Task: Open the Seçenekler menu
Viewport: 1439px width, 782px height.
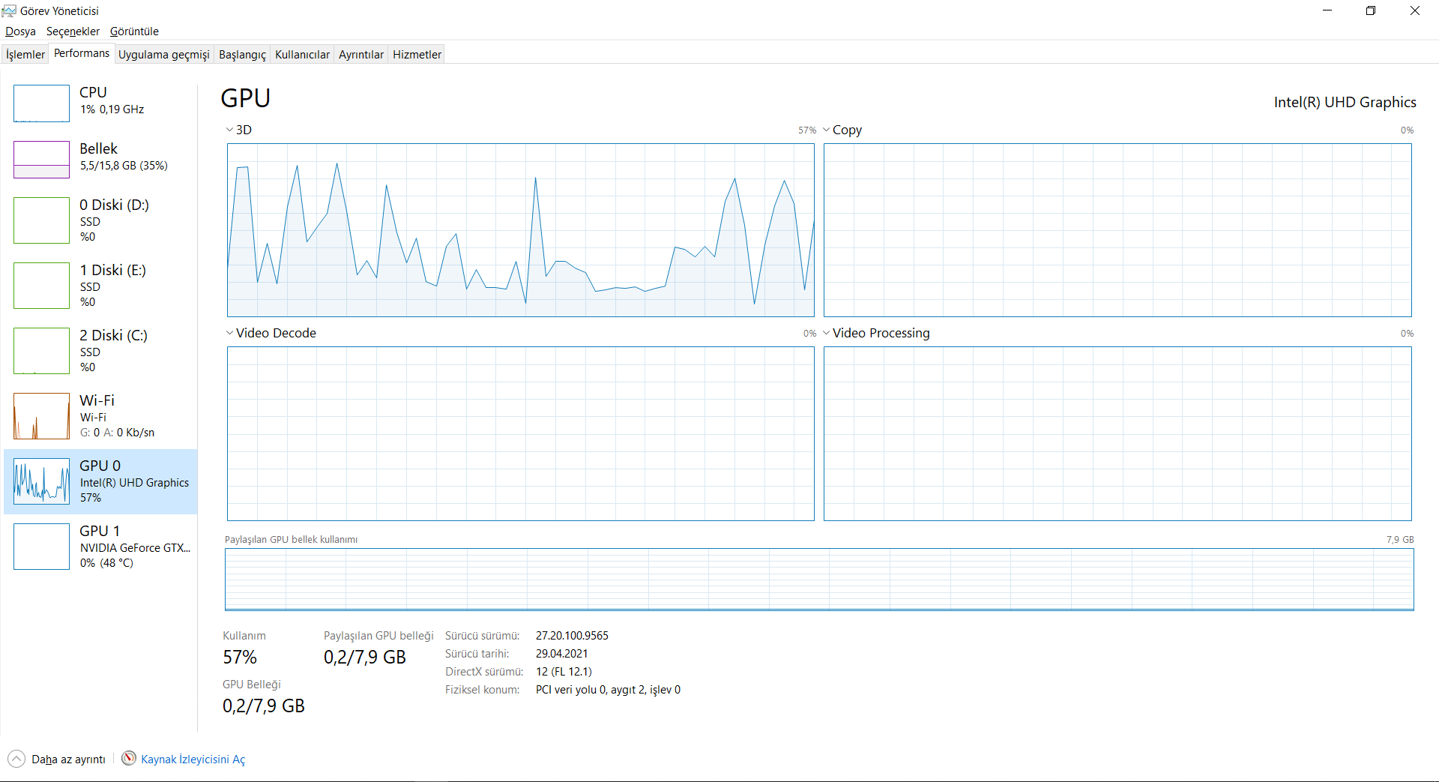Action: (x=73, y=31)
